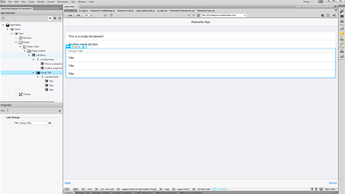
Task: Click the Group Title text field in Properties
Action: click(x=33, y=123)
